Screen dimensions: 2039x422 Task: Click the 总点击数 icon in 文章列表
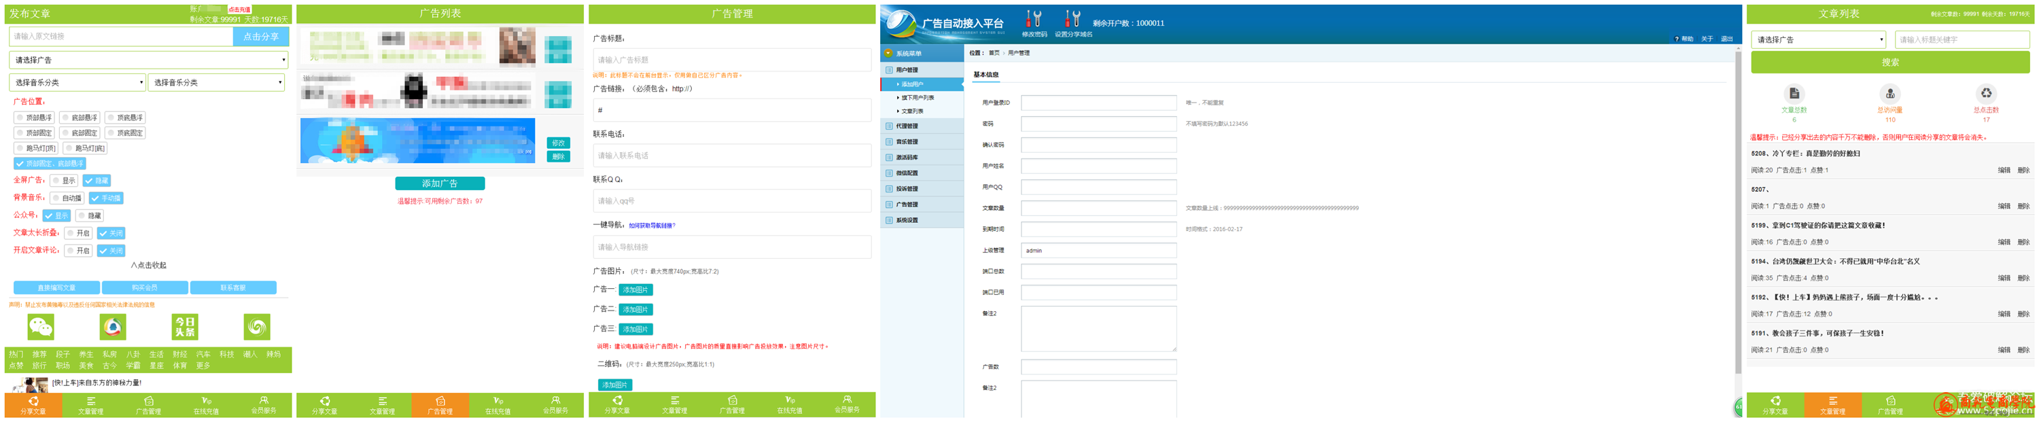click(1986, 93)
